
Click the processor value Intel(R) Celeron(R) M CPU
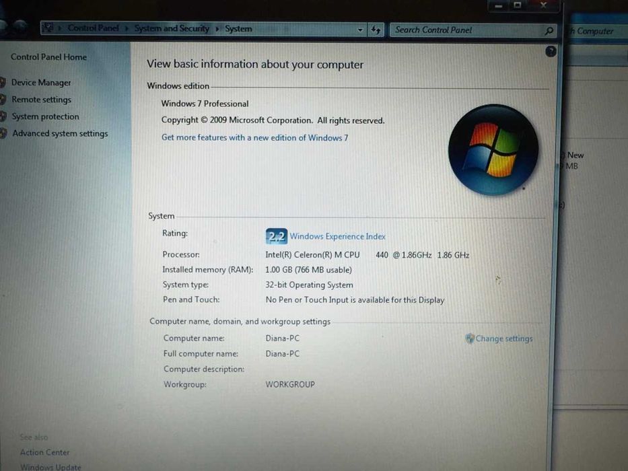312,255
